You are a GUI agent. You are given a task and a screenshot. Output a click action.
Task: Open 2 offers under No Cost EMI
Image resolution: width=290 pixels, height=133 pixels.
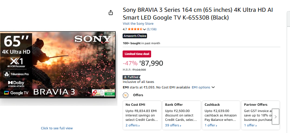[133, 125]
